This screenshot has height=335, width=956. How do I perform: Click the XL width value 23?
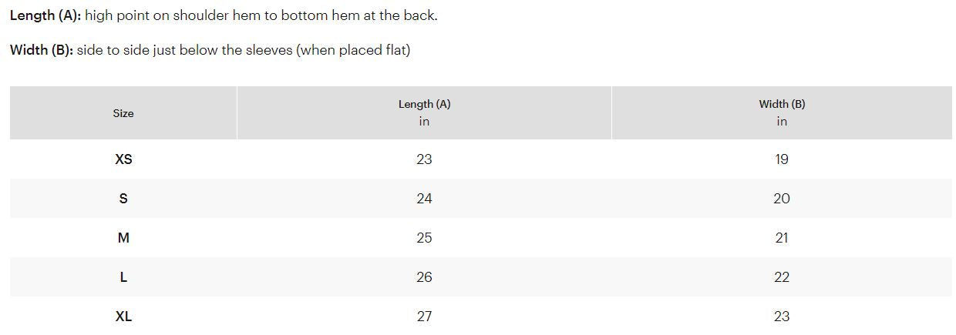point(782,317)
